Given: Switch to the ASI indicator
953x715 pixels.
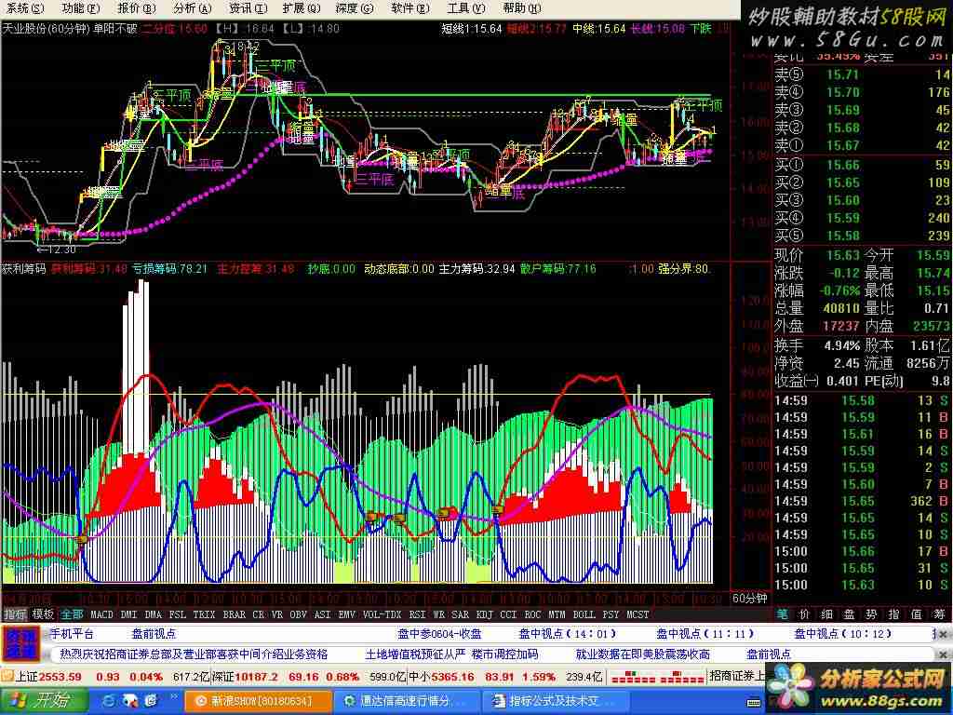Looking at the screenshot, I should (x=323, y=614).
